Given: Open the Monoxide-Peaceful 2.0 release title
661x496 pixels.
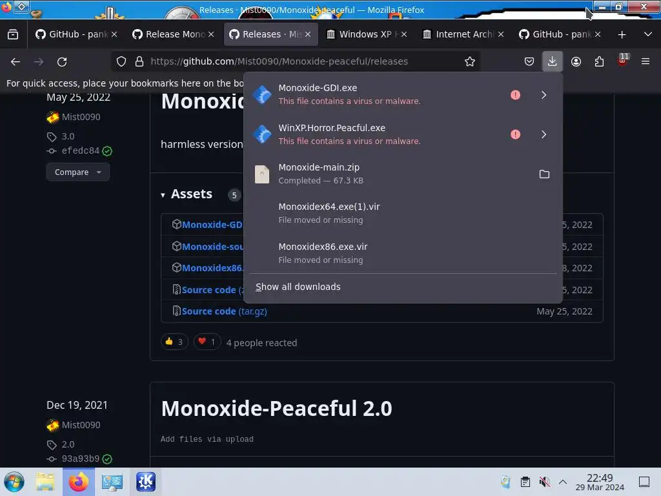Looking at the screenshot, I should click(276, 409).
